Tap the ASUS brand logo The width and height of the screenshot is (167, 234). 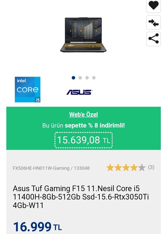click(x=79, y=92)
